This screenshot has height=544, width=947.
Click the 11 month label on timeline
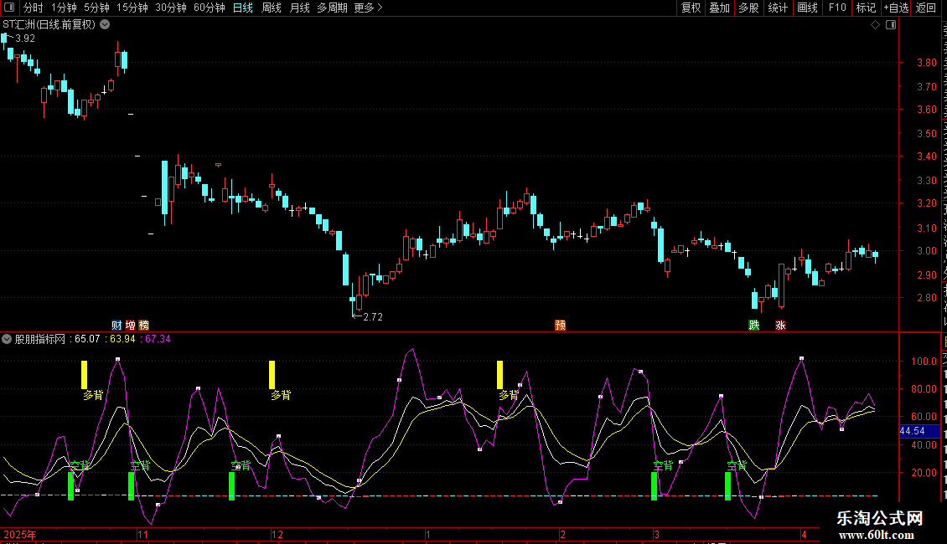[x=142, y=534]
